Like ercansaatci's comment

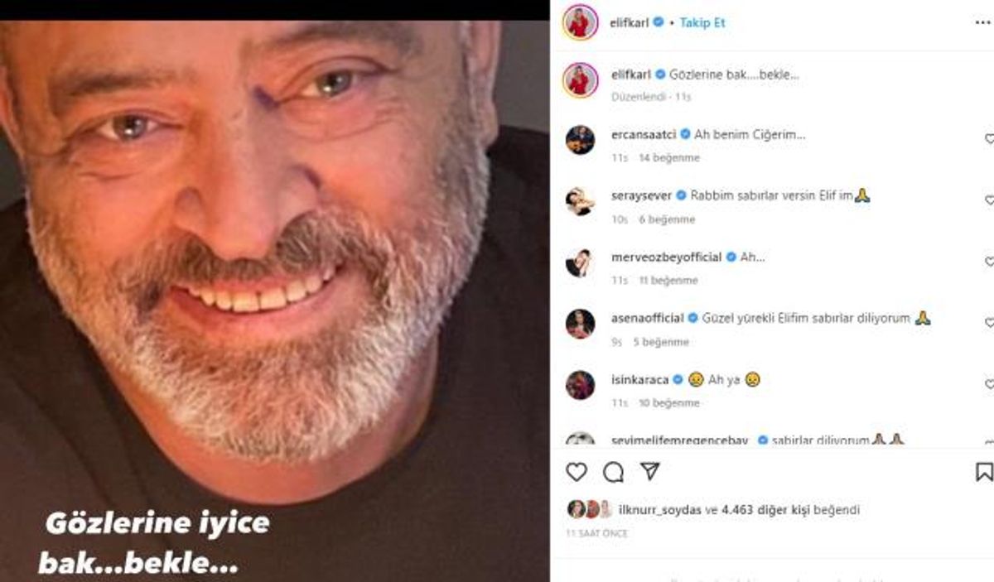coord(989,139)
